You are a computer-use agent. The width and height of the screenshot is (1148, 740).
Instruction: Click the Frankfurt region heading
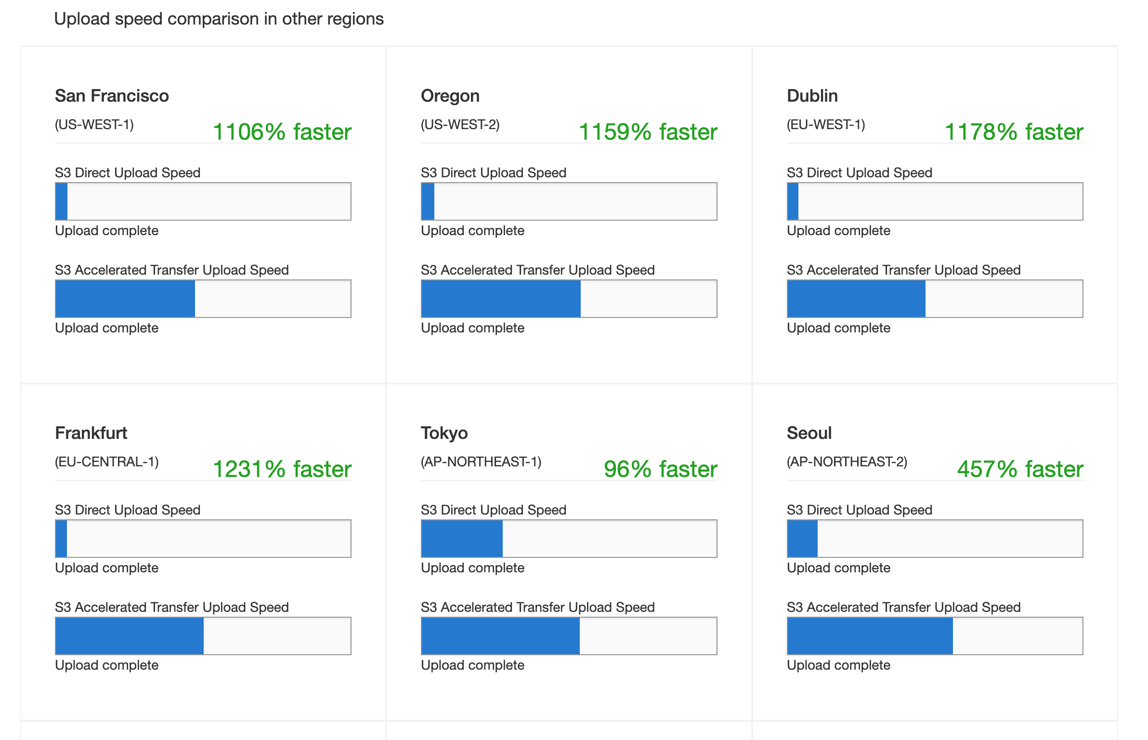(x=91, y=433)
